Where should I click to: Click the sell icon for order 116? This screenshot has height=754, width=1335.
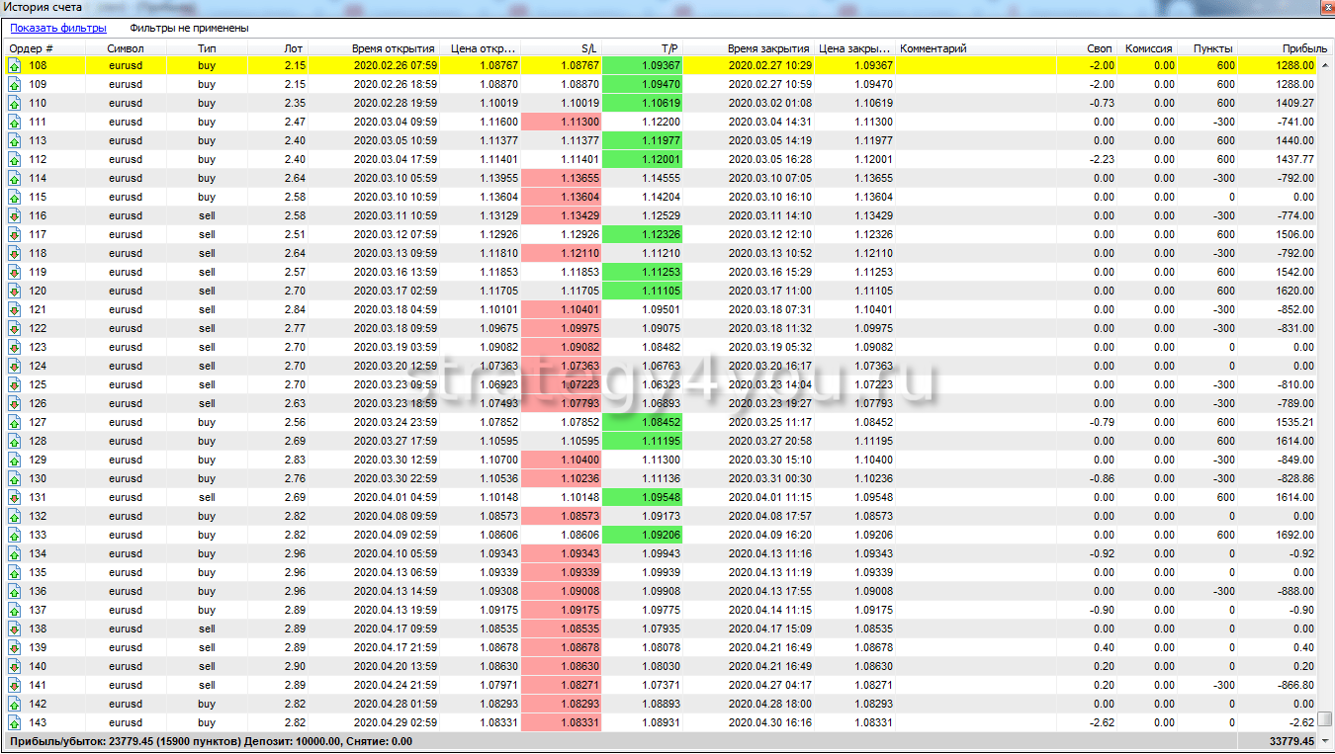point(15,216)
